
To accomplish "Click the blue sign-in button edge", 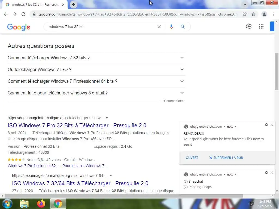I will point(272,26).
